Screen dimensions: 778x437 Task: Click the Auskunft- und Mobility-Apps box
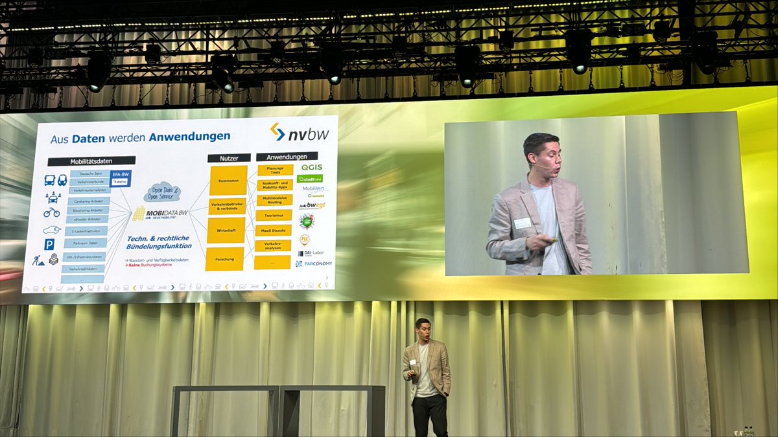pyautogui.click(x=275, y=185)
